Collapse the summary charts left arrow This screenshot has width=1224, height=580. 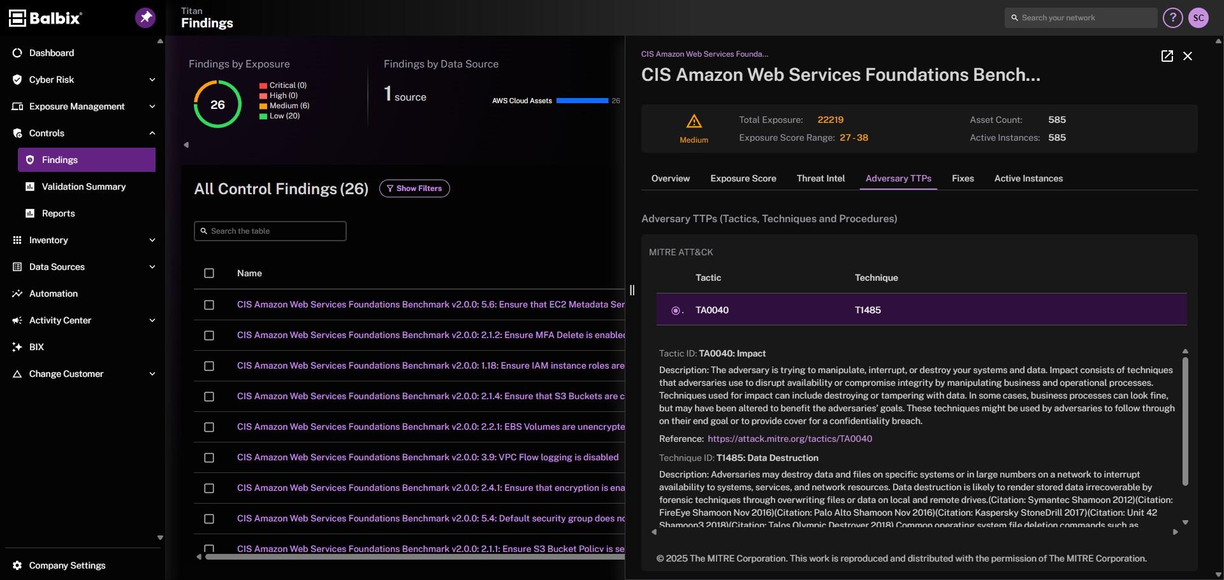pos(186,145)
